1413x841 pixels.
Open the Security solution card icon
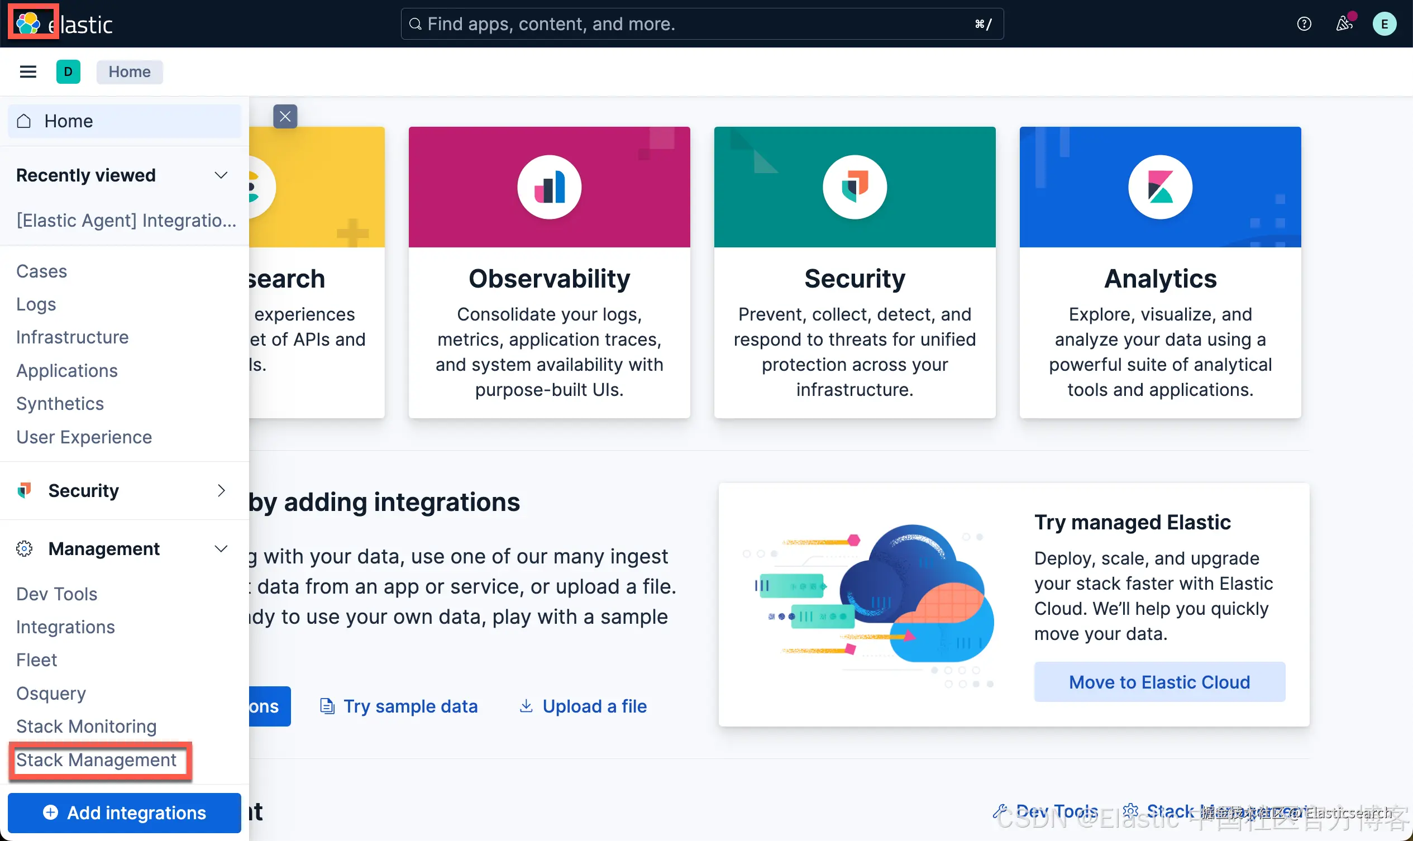(854, 187)
